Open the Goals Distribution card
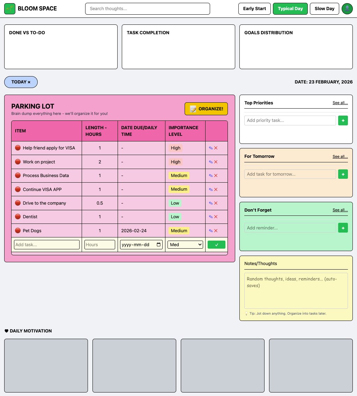Viewport: 357px width, 396px height. tap(296, 47)
